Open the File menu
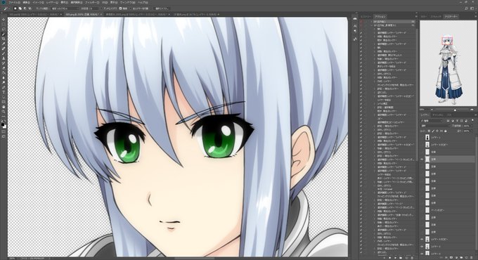This screenshot has width=478, height=260. click(14, 2)
